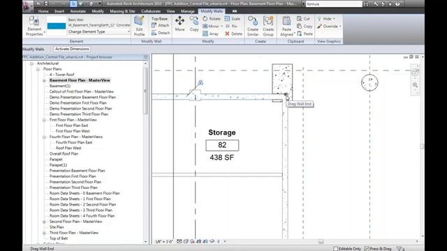Expand Second Floor Plan - MasterView node
447x251 pixels.
coord(44,222)
